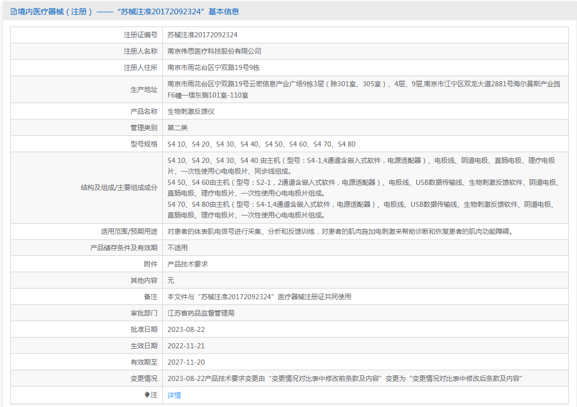577x407 pixels.
Task: Select registration number 苏械注准20172092324 in 注册证编号 row
Action: tap(202, 35)
